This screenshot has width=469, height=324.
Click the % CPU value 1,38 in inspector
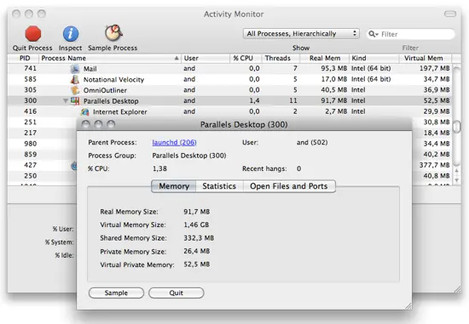pos(159,168)
